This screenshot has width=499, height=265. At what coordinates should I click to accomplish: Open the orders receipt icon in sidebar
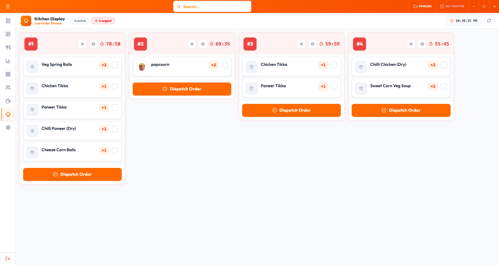tap(8, 21)
